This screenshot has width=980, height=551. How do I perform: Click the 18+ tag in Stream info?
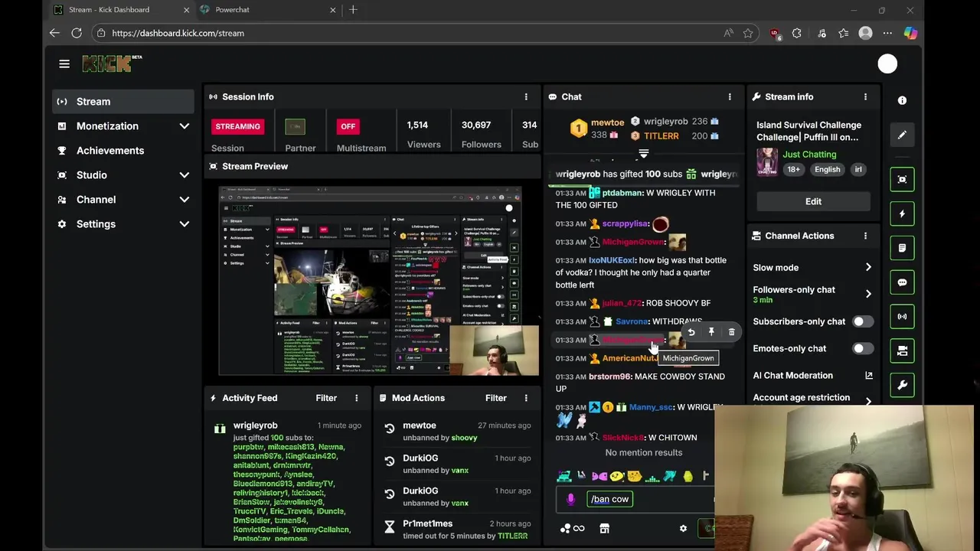[x=794, y=169]
